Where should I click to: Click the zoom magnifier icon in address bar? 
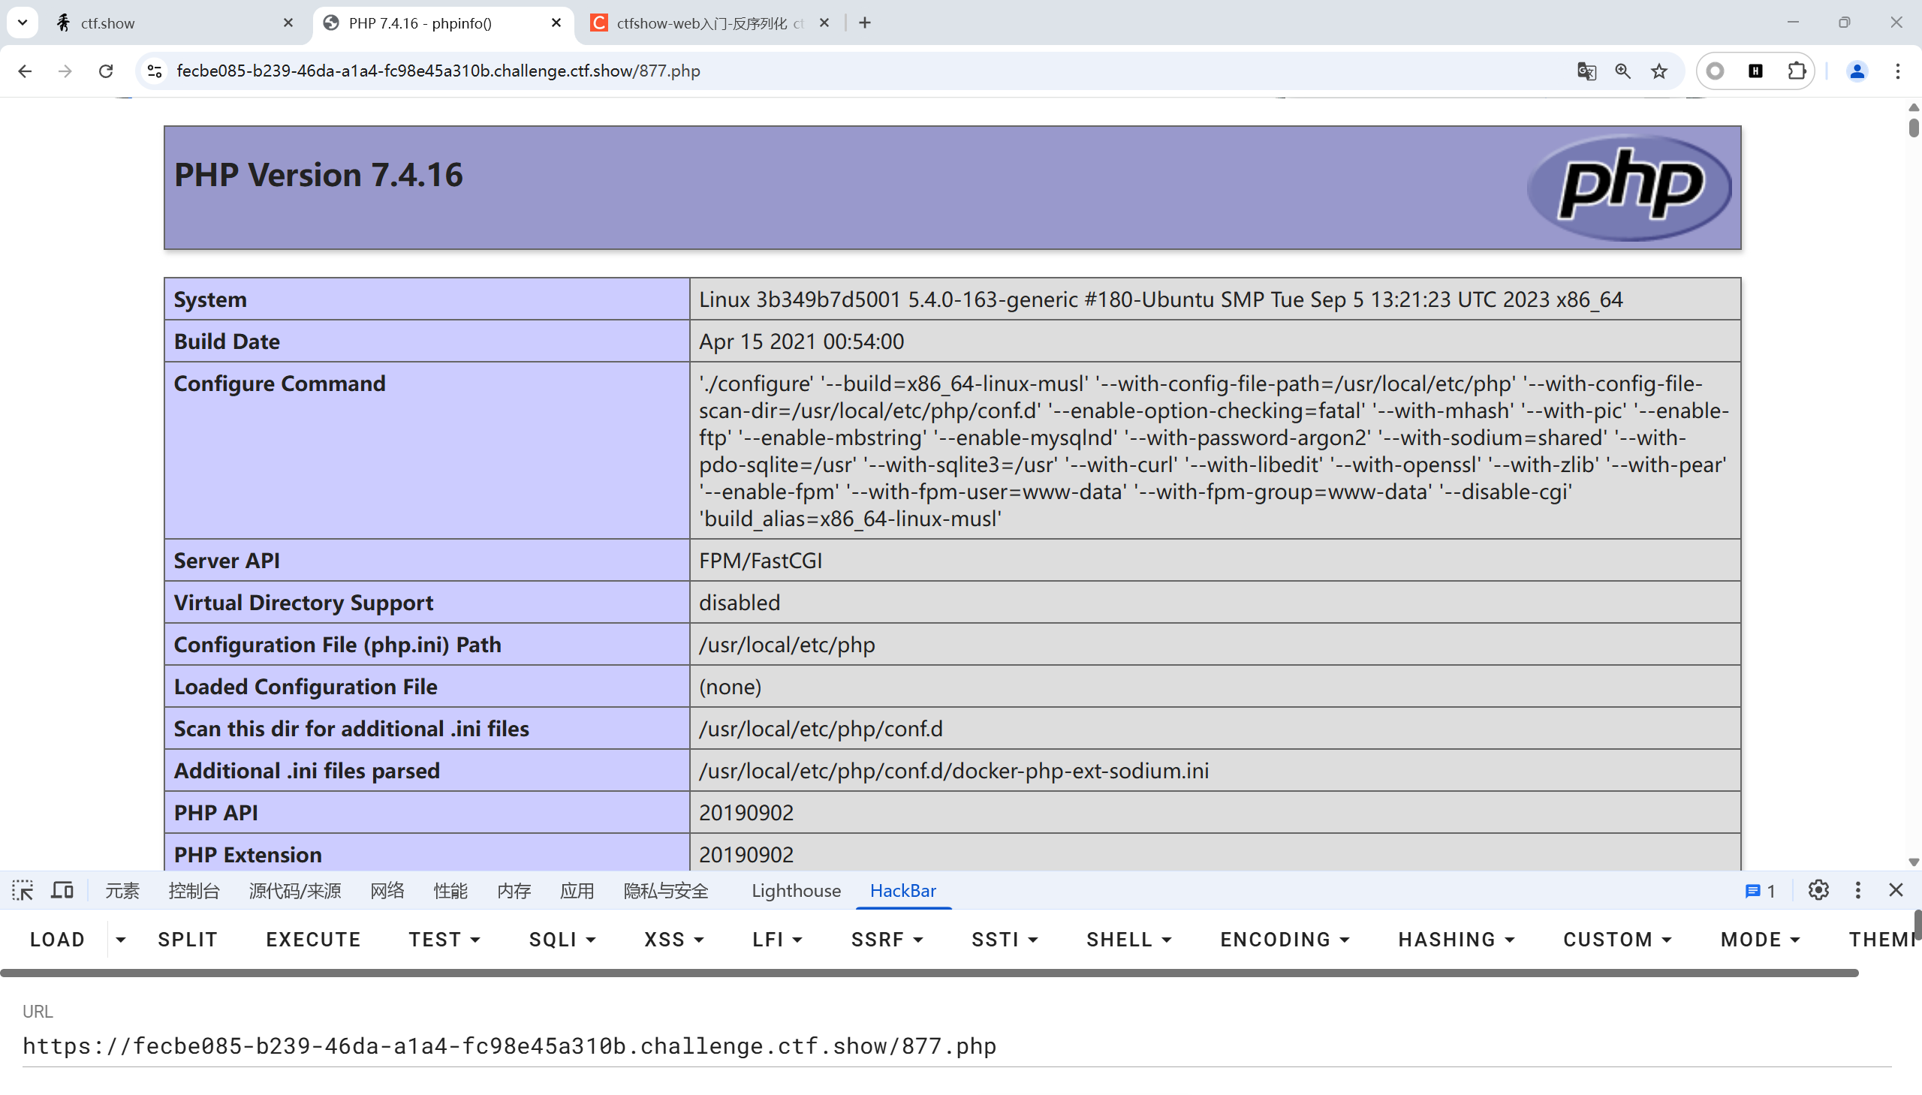point(1622,71)
